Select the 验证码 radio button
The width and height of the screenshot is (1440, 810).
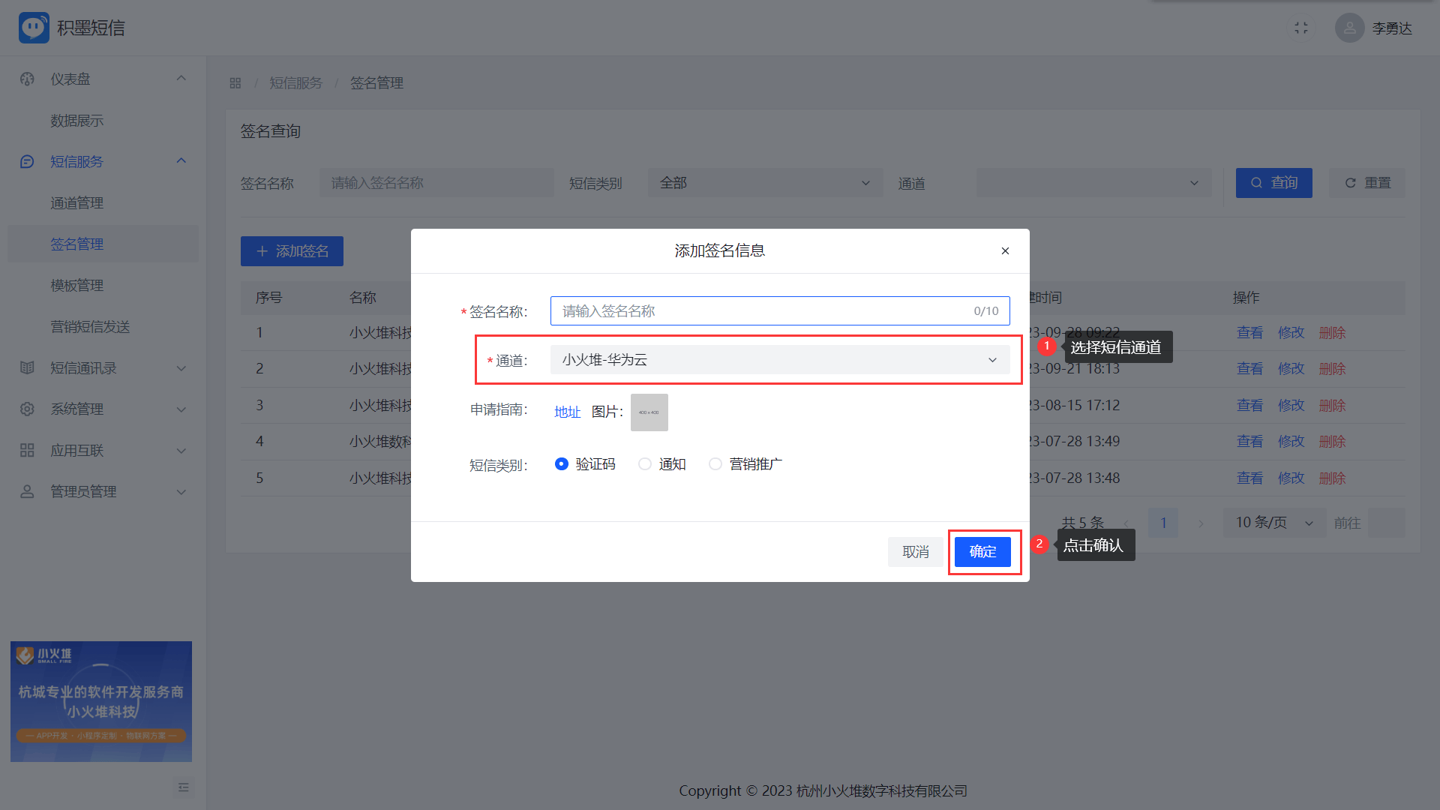(561, 464)
